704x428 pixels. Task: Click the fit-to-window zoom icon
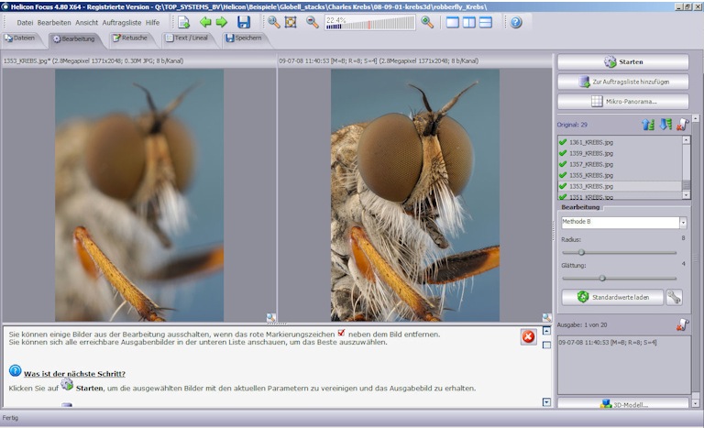[291, 22]
